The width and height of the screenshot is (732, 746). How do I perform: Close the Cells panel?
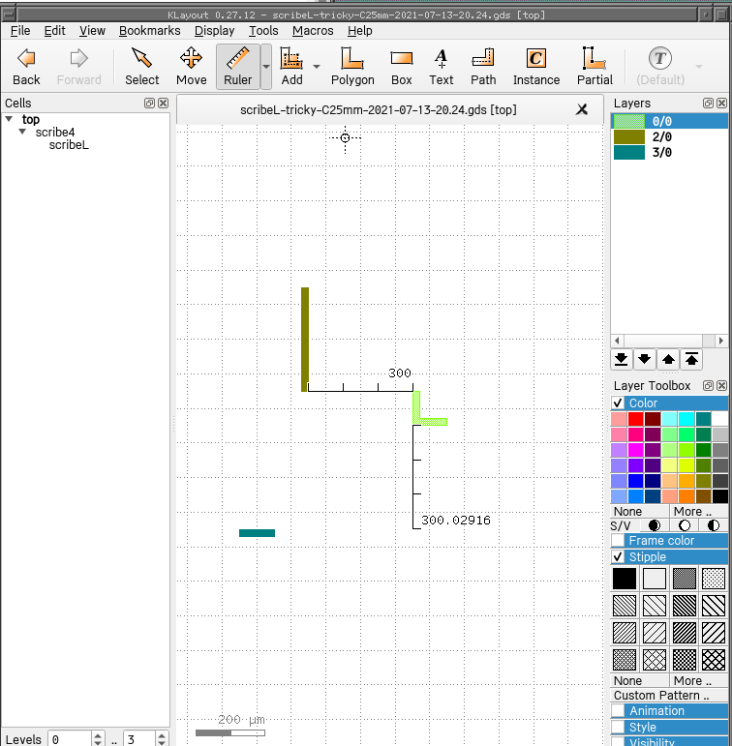coord(163,104)
